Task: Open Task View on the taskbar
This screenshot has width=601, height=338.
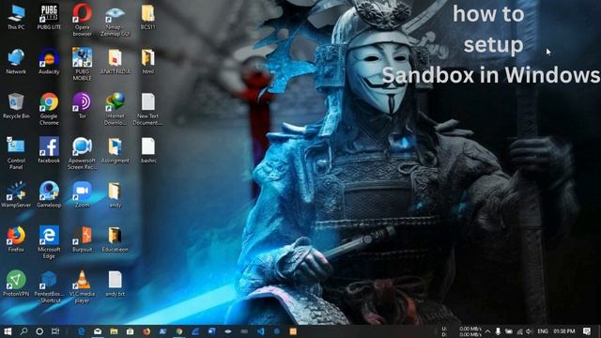Action: point(55,331)
